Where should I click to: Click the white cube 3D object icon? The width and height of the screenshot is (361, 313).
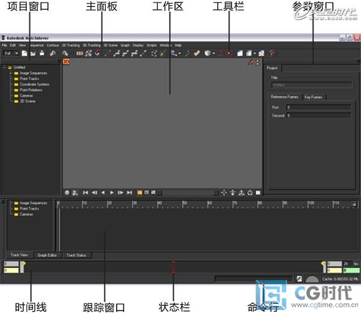click(208, 53)
